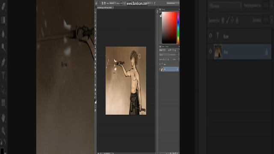
Task: Toggle image layer eye in enlarged layers panel
Action: 210,51
